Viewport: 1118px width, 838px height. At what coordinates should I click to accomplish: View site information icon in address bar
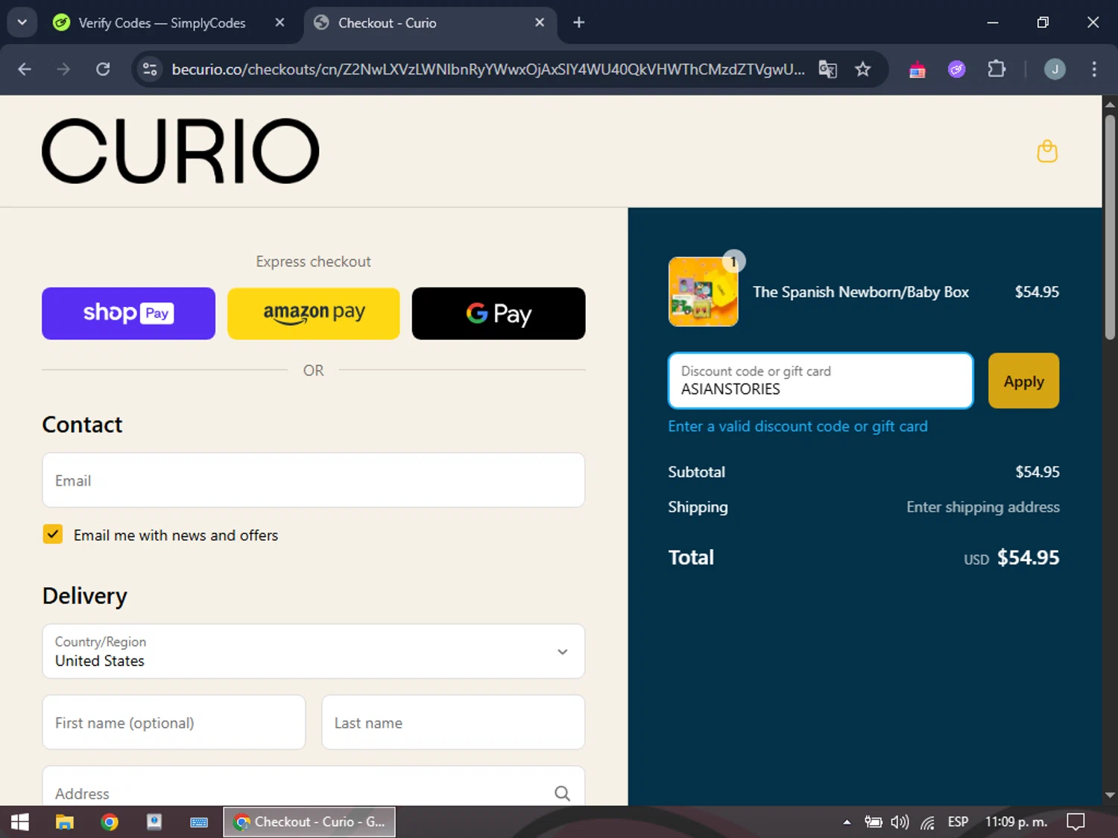tap(150, 69)
